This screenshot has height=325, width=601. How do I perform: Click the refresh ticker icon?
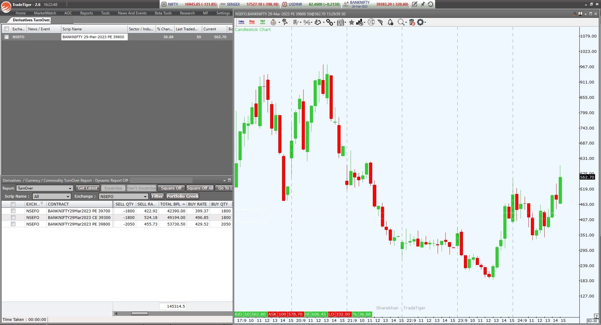(x=431, y=4)
